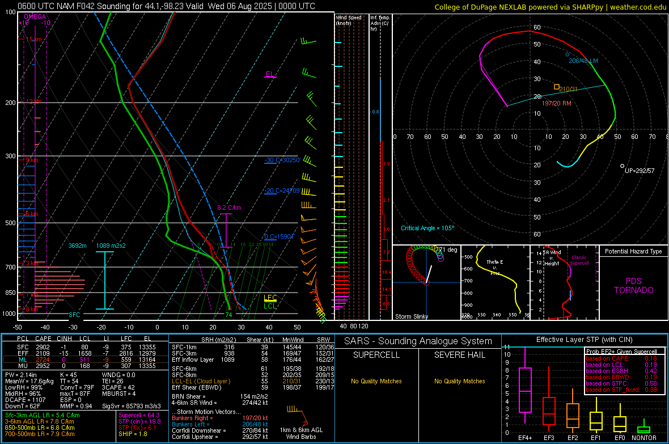This screenshot has height=444, width=669.
Task: Click the PW = 2.14in value
Action: [x=21, y=375]
